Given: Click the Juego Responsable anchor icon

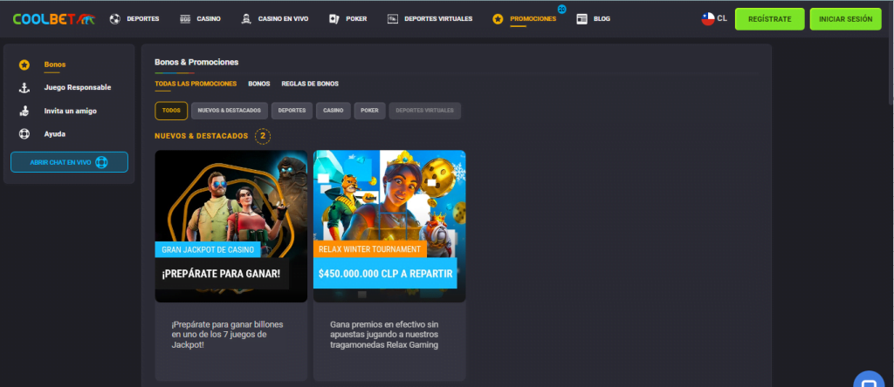Looking at the screenshot, I should [24, 87].
